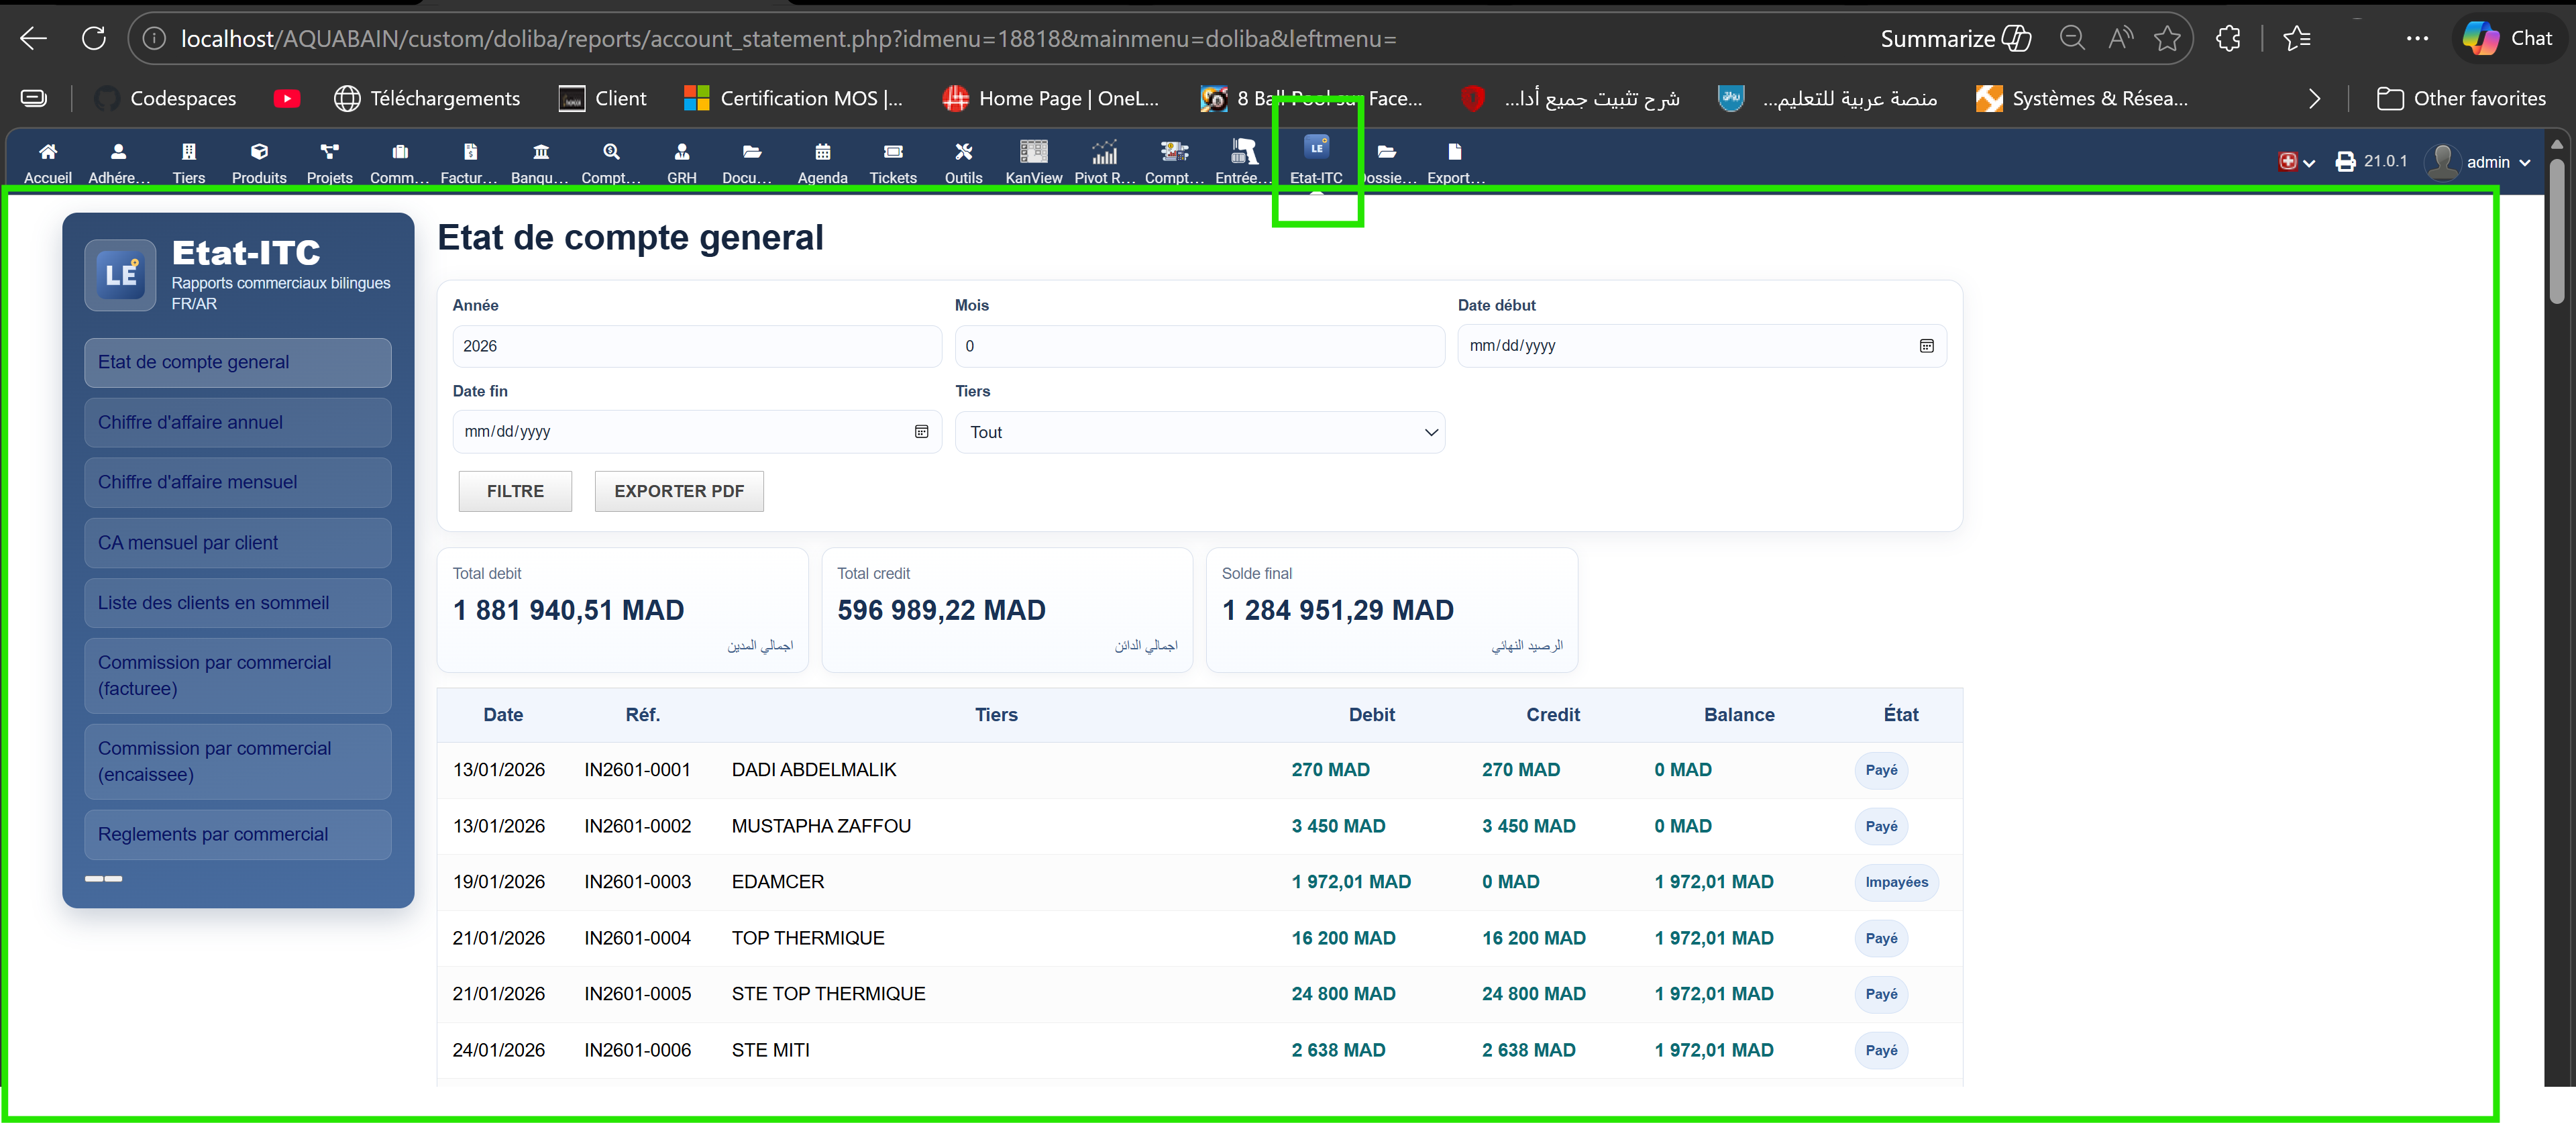Open the Accueil home icon

point(47,152)
